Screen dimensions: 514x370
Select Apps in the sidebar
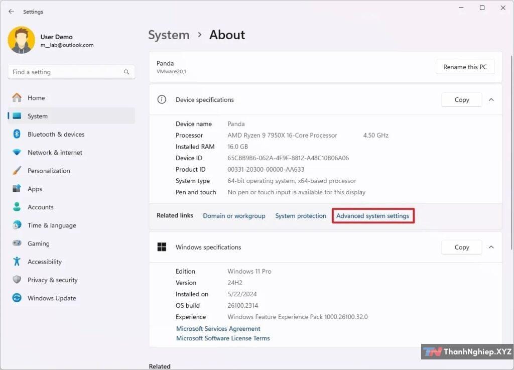[x=71, y=189]
